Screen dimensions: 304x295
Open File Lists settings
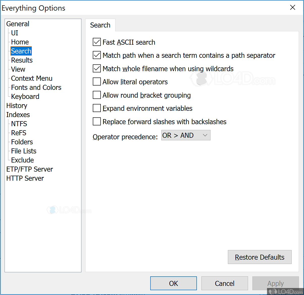click(x=24, y=151)
